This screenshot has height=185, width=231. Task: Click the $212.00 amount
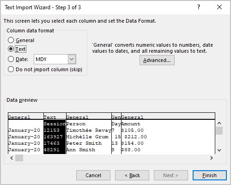[135, 137]
